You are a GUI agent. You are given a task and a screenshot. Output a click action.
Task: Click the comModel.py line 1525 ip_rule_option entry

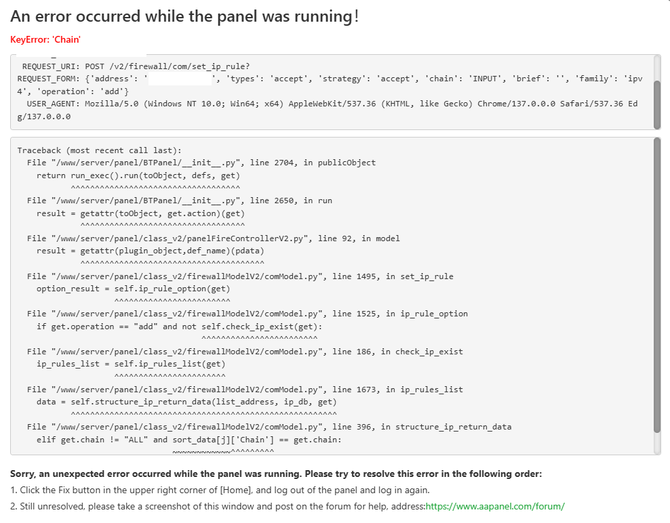point(247,314)
